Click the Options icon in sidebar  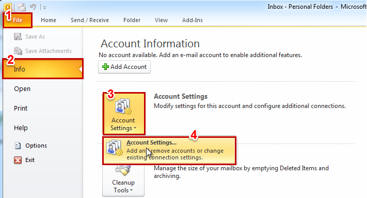pyautogui.click(x=18, y=146)
